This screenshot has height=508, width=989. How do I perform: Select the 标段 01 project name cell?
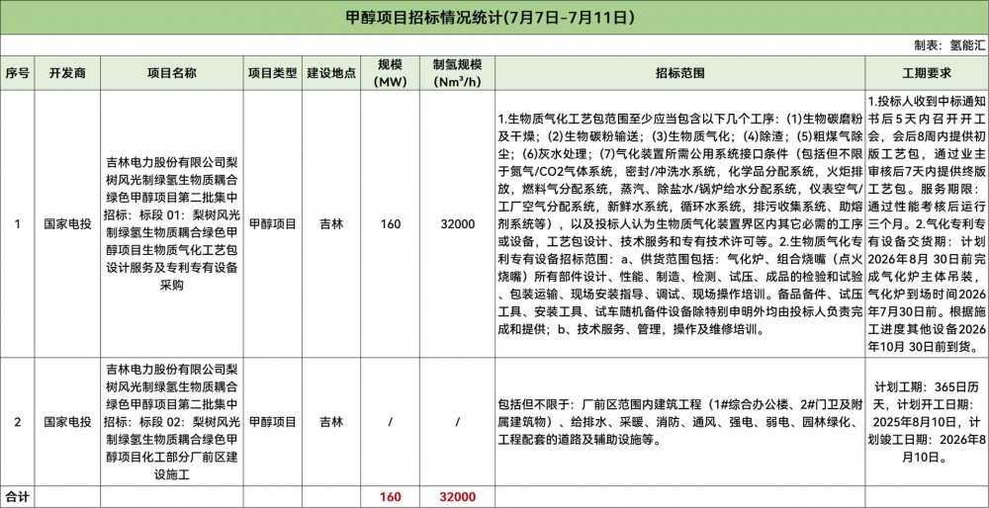coord(171,224)
